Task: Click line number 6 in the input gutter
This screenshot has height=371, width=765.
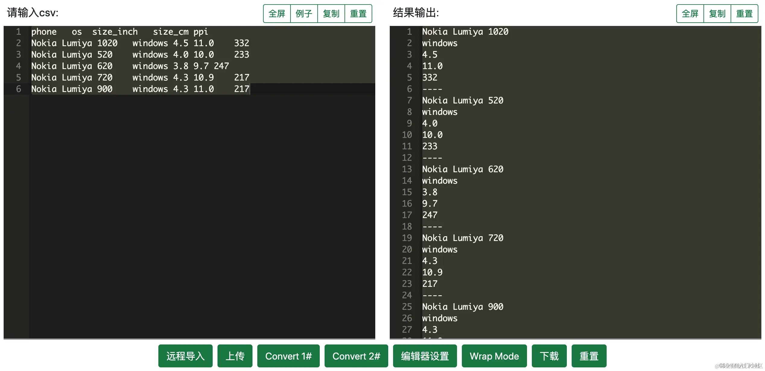Action: pyautogui.click(x=18, y=89)
